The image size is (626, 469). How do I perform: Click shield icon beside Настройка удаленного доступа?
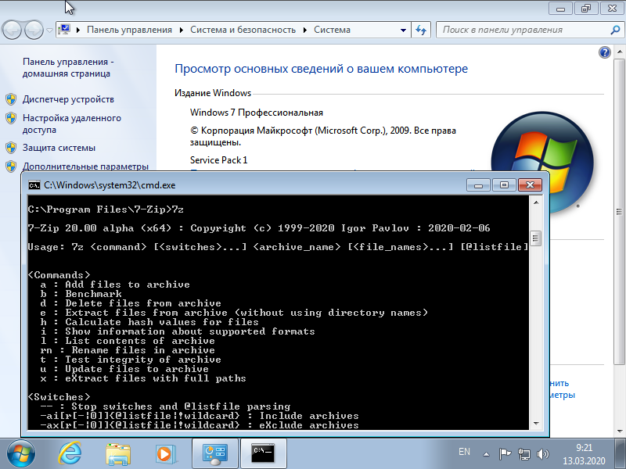coord(11,118)
